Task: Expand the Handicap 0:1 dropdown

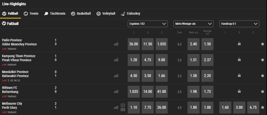Action: (x=239, y=24)
